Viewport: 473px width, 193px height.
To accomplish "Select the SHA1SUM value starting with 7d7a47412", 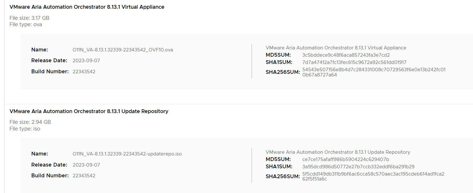I will 354,62.
